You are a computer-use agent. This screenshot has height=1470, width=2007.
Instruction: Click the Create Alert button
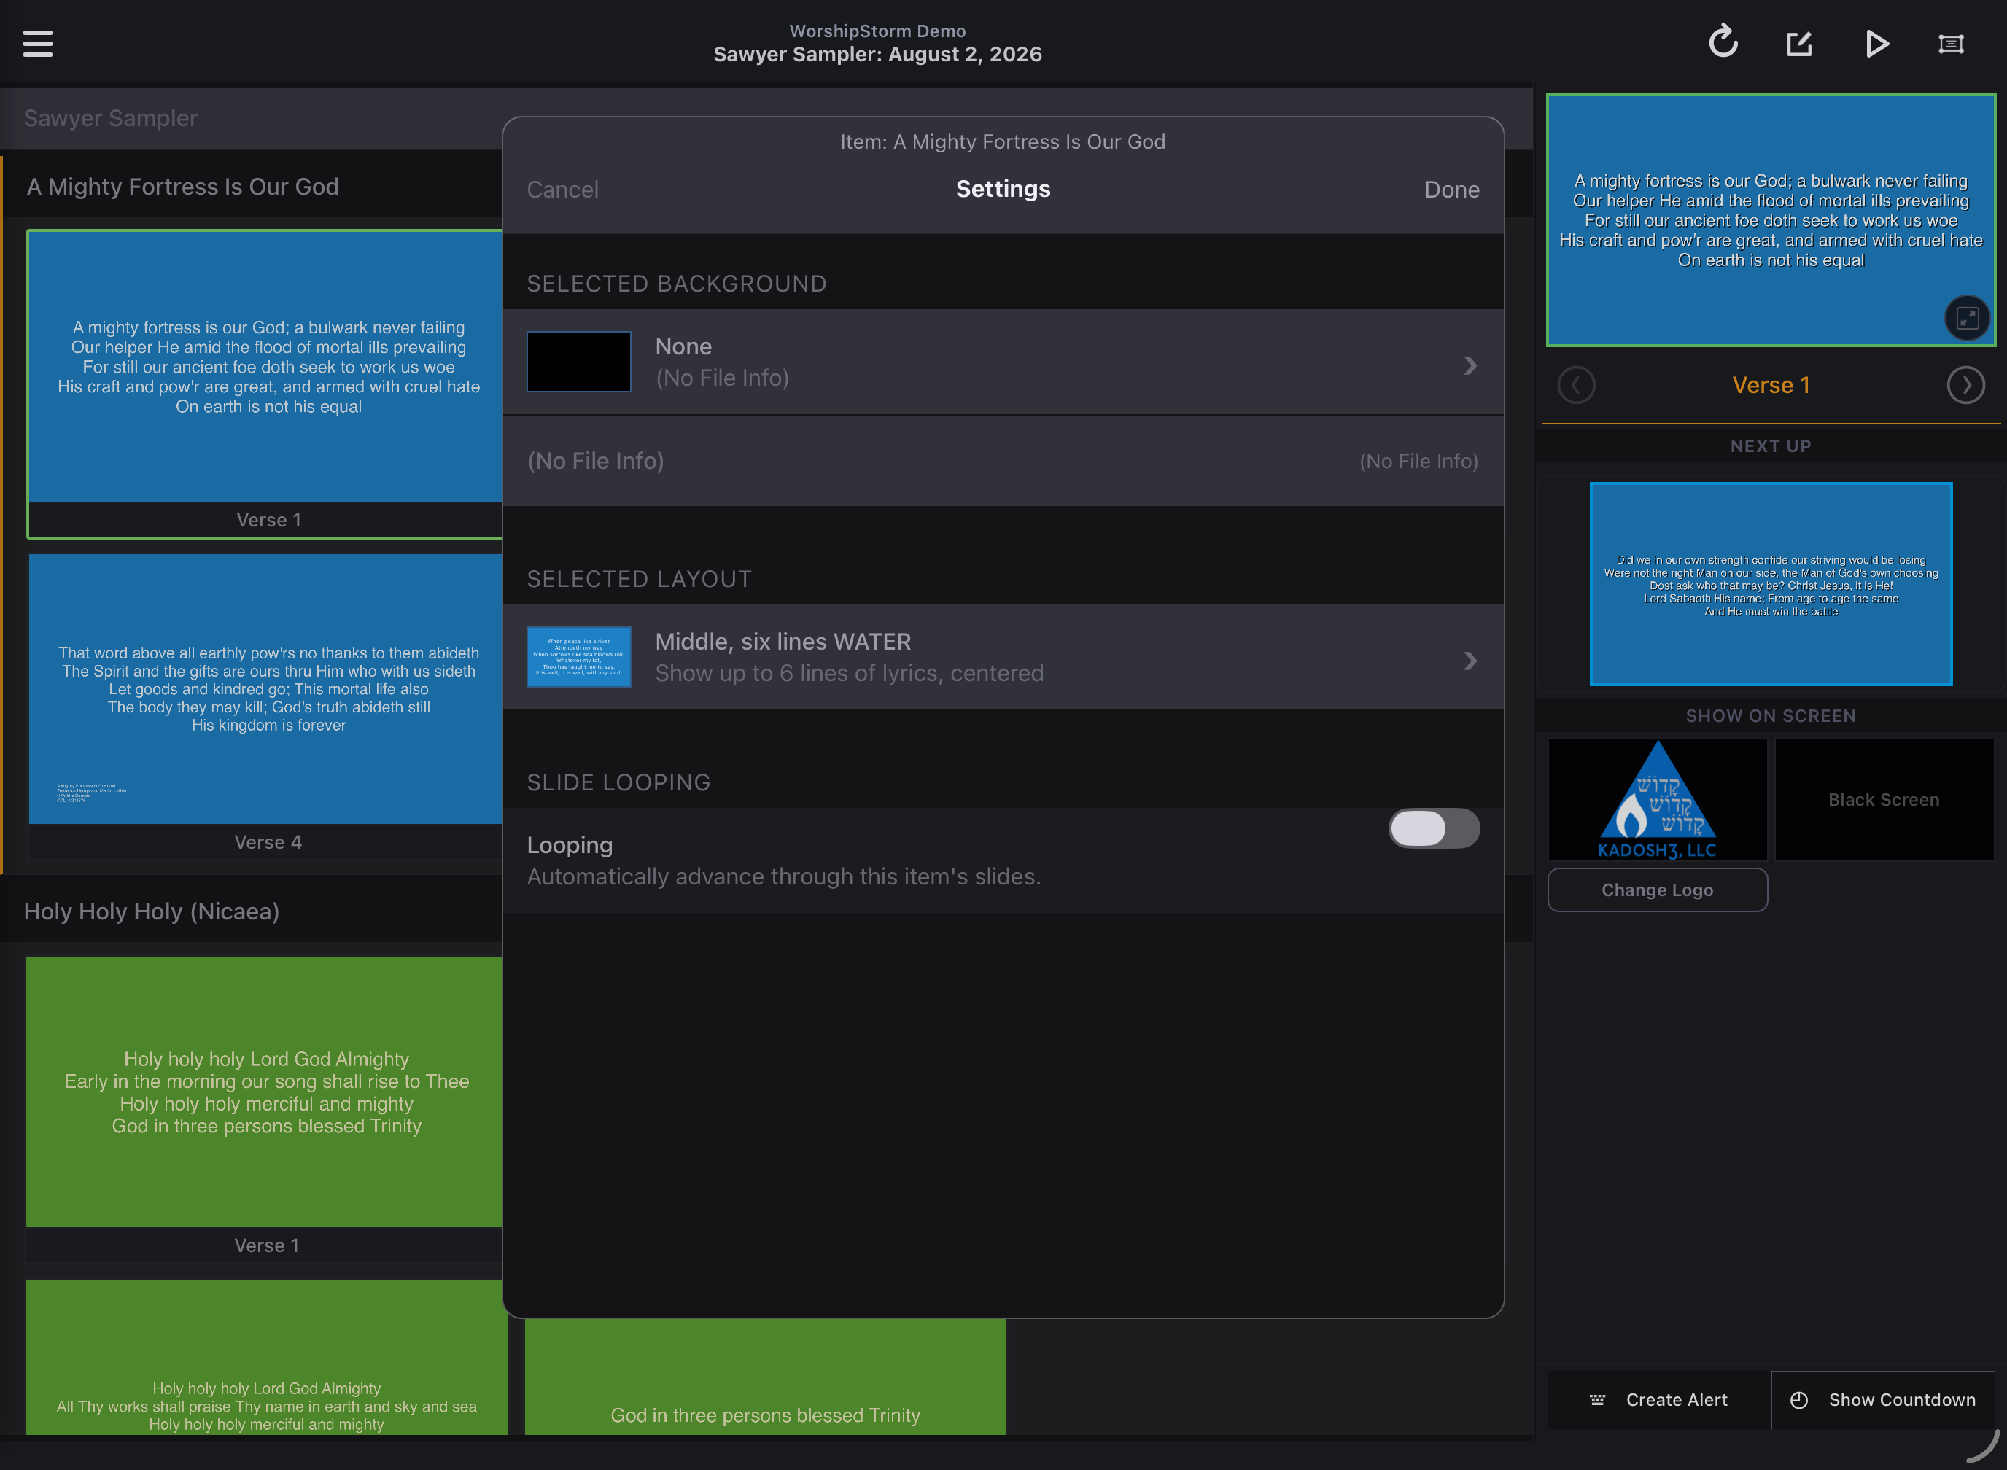pos(1659,1400)
